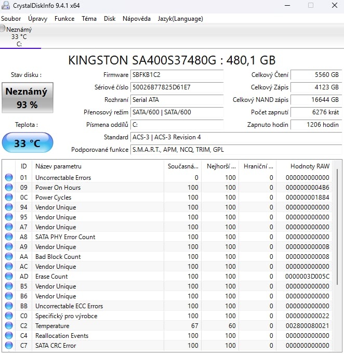Click the status orb for Erase Count row
Image resolution: width=344 pixels, height=354 pixels.
coord(9,277)
